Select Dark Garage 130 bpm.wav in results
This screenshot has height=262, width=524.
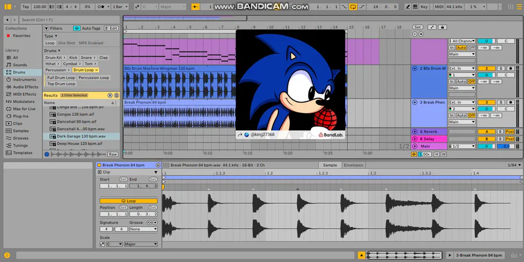[x=81, y=136]
